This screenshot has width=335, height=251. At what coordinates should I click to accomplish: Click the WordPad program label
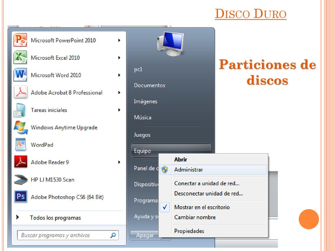click(42, 145)
